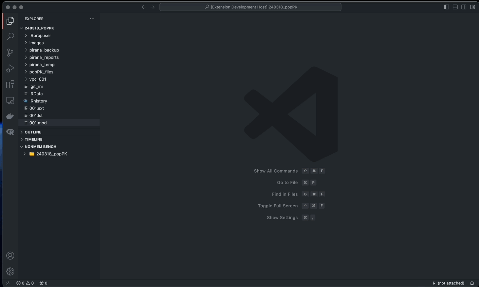
Task: Open the 001.lst file
Action: pos(59,115)
